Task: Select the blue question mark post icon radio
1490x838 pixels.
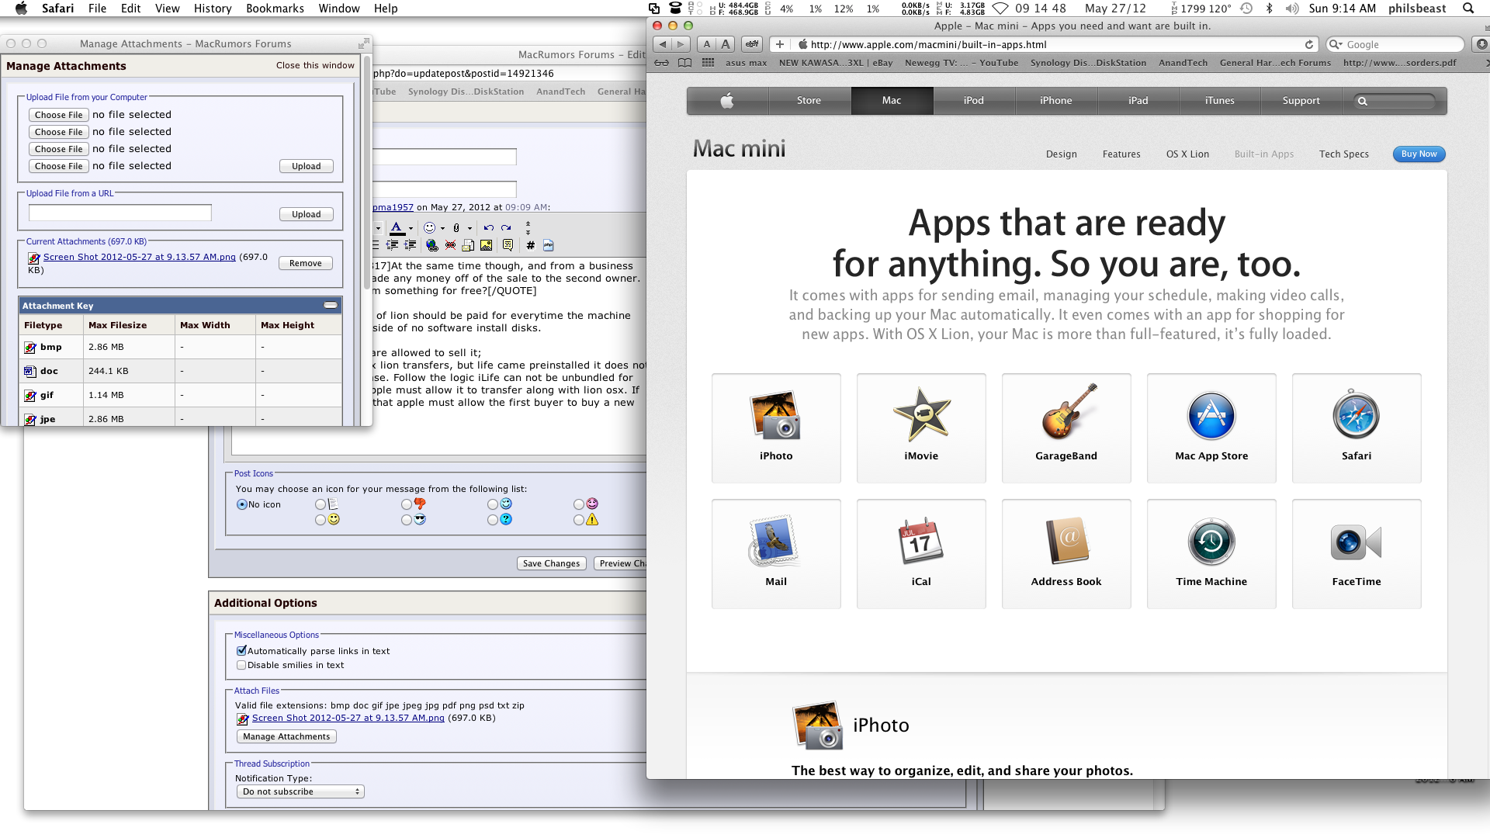Action: pos(493,520)
